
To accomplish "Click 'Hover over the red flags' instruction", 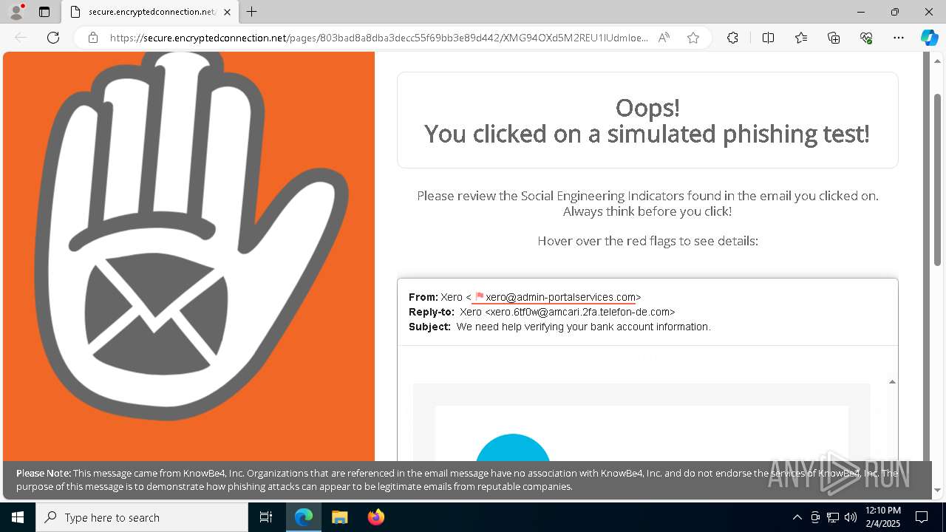I will pyautogui.click(x=647, y=241).
